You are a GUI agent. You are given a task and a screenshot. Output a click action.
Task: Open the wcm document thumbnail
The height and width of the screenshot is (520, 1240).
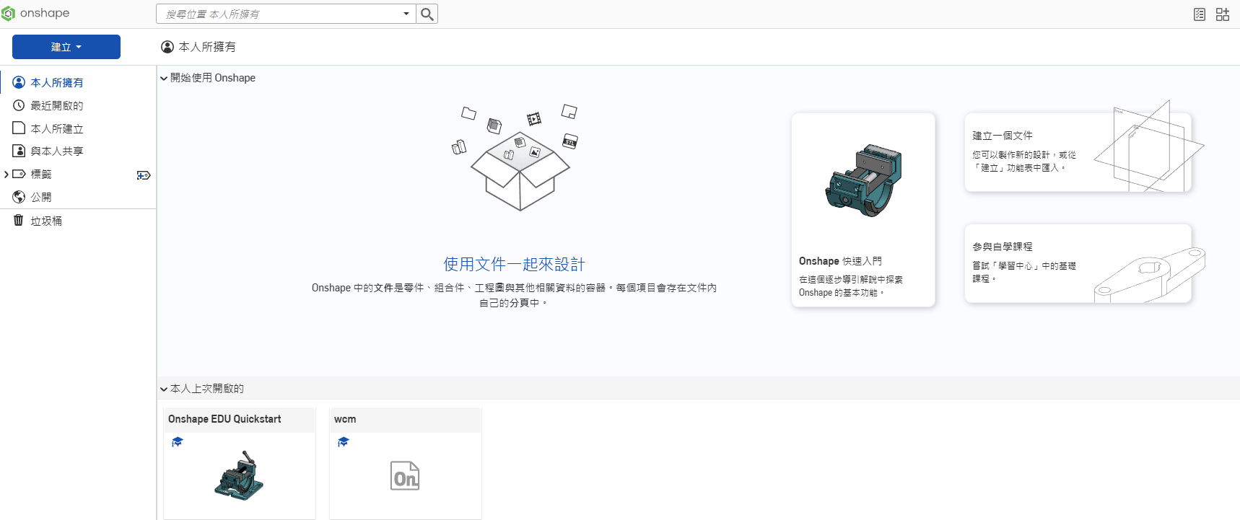click(406, 476)
